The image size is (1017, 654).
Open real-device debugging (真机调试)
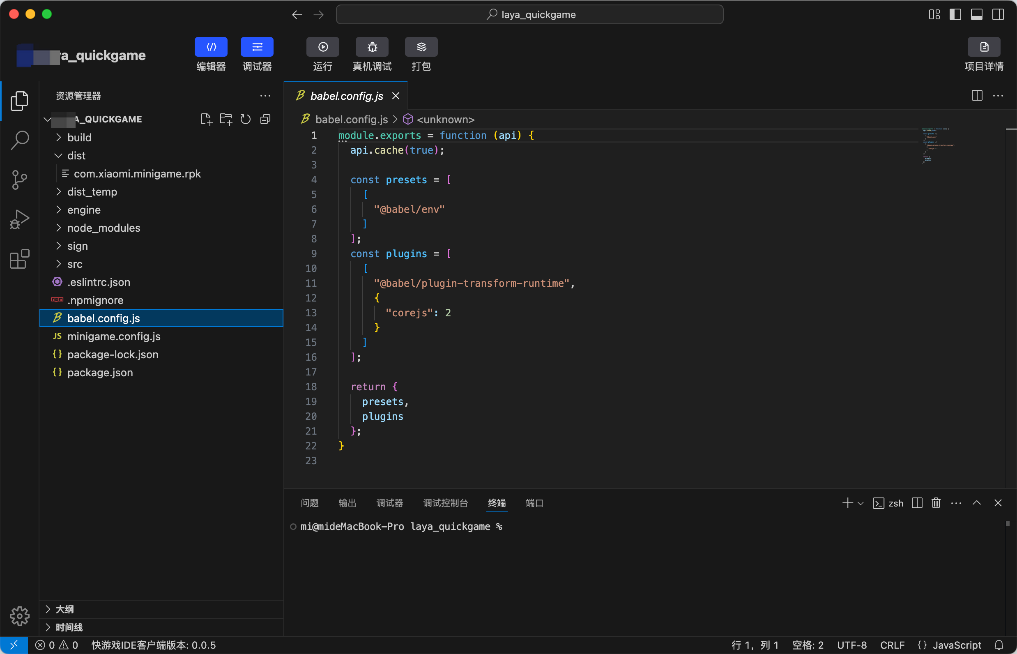[372, 47]
